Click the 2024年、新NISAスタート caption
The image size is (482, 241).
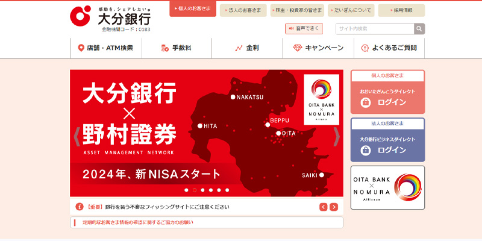click(152, 175)
